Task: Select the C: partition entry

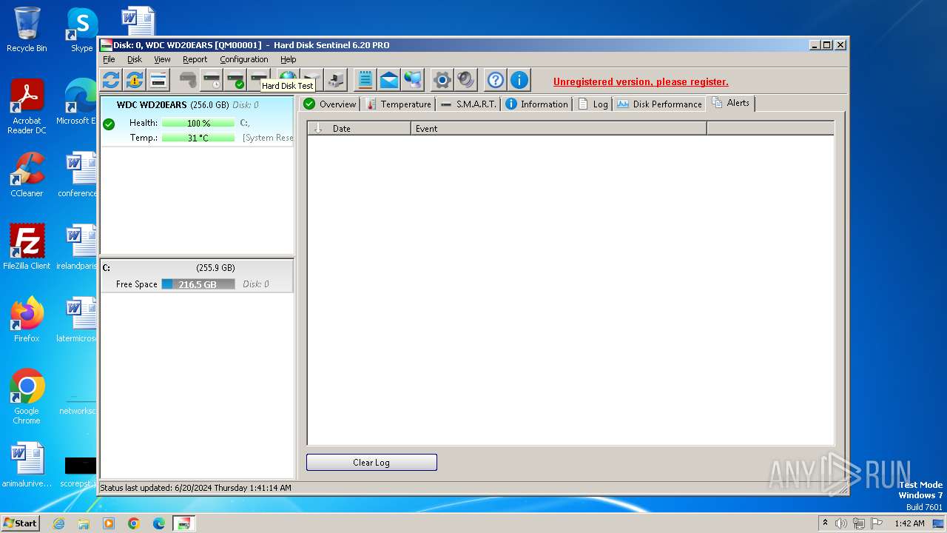Action: (x=197, y=275)
